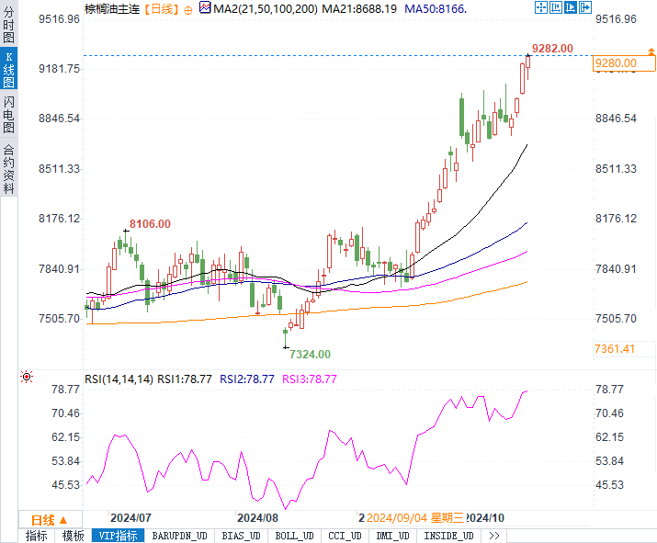This screenshot has height=543, width=657.
Task: Click the play arrow icon in top-right toolbar
Action: [570, 7]
